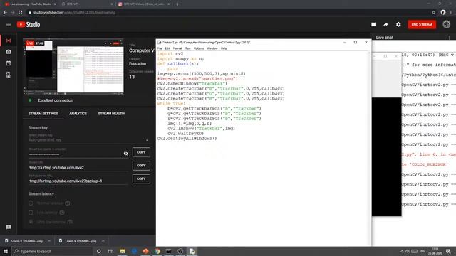Reload the page with refresh icon
456x256 pixels.
(21, 13)
